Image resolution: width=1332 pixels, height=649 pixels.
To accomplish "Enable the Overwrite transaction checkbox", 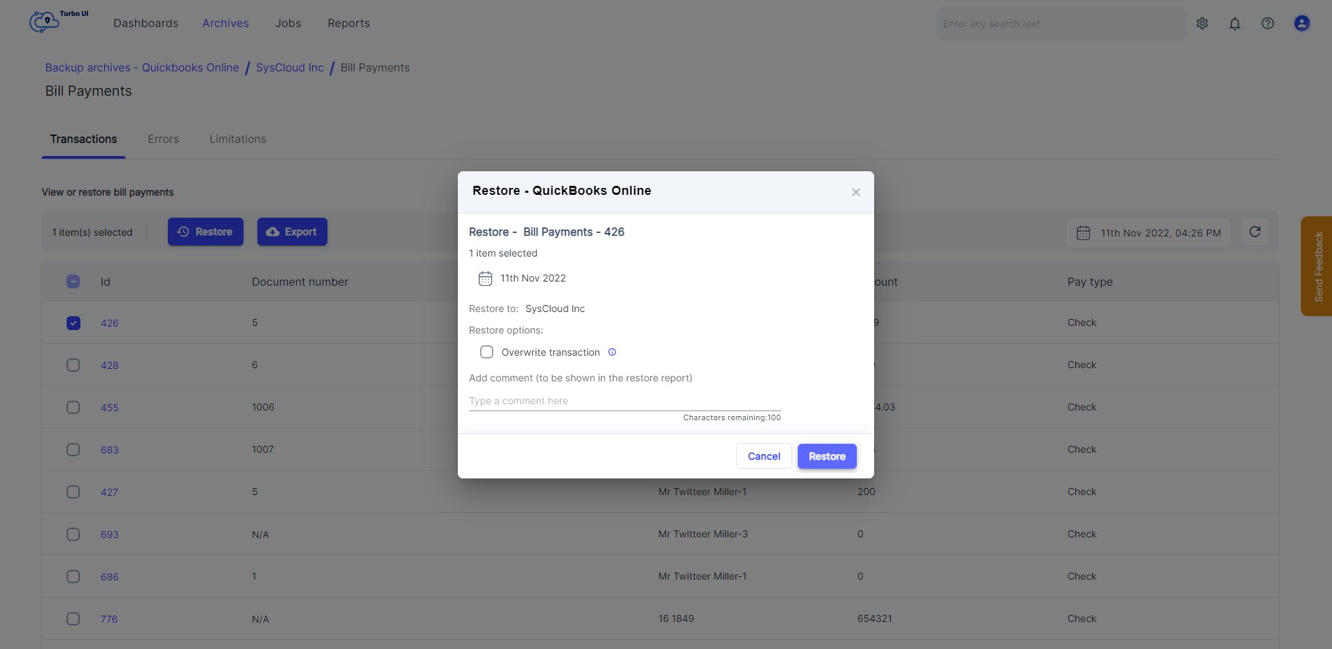I will pos(487,352).
